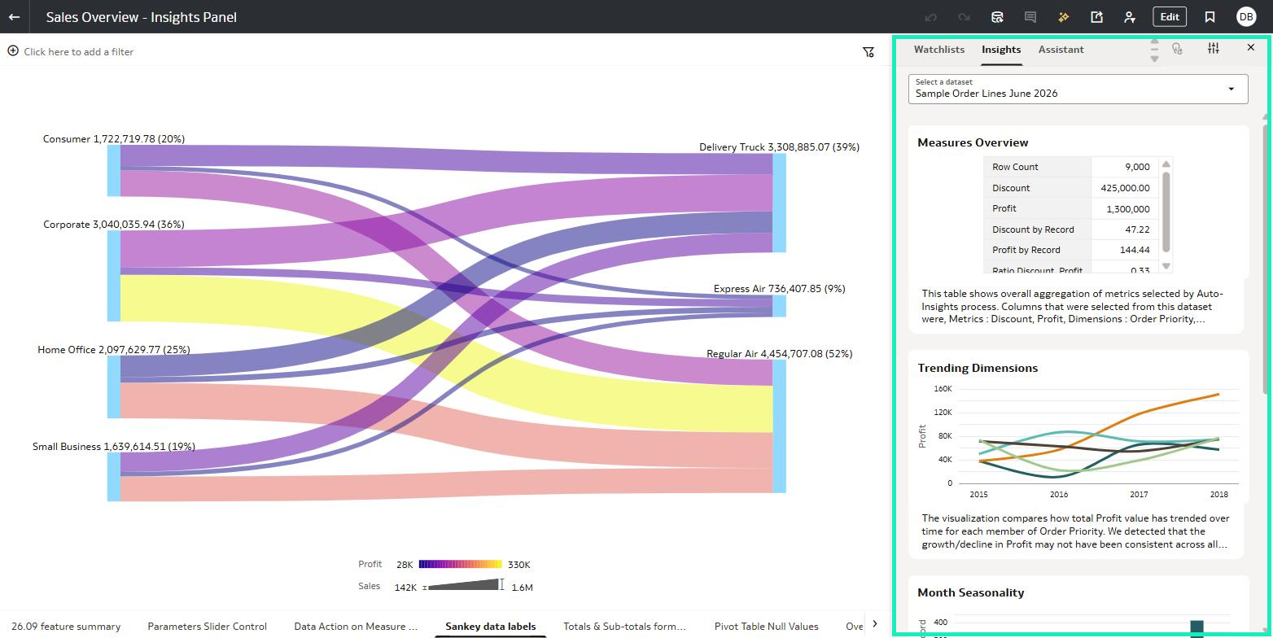1273x638 pixels.
Task: Open the Parameters Slider Control canvas tab
Action: 207,627
